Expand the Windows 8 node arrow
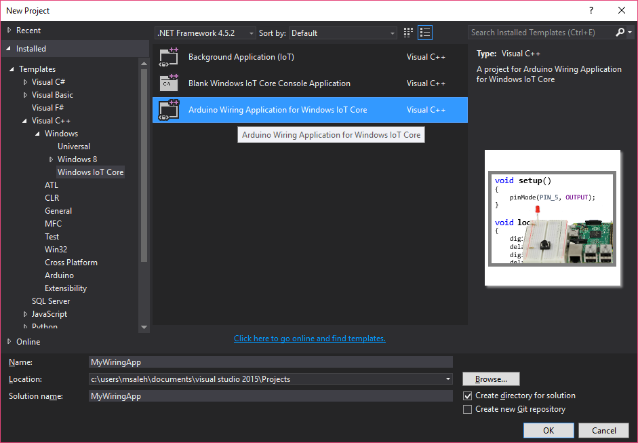 52,159
